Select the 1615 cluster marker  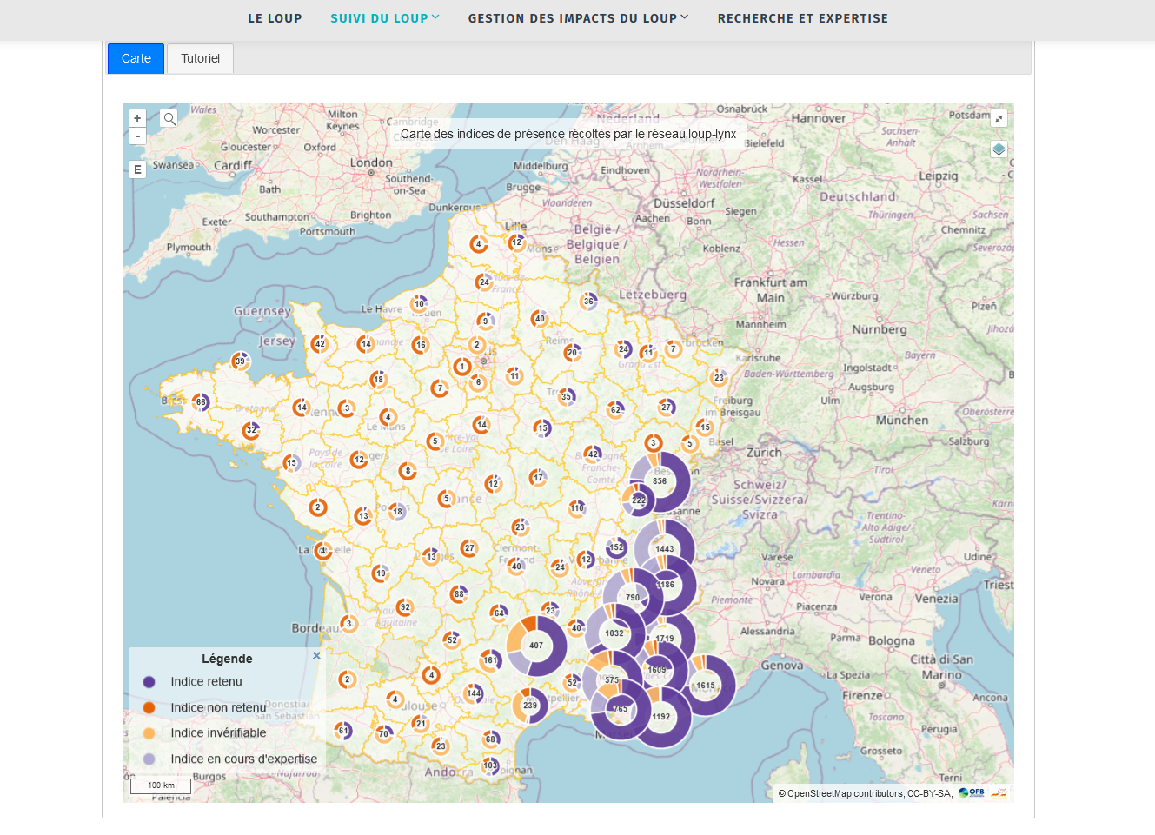[x=706, y=686]
